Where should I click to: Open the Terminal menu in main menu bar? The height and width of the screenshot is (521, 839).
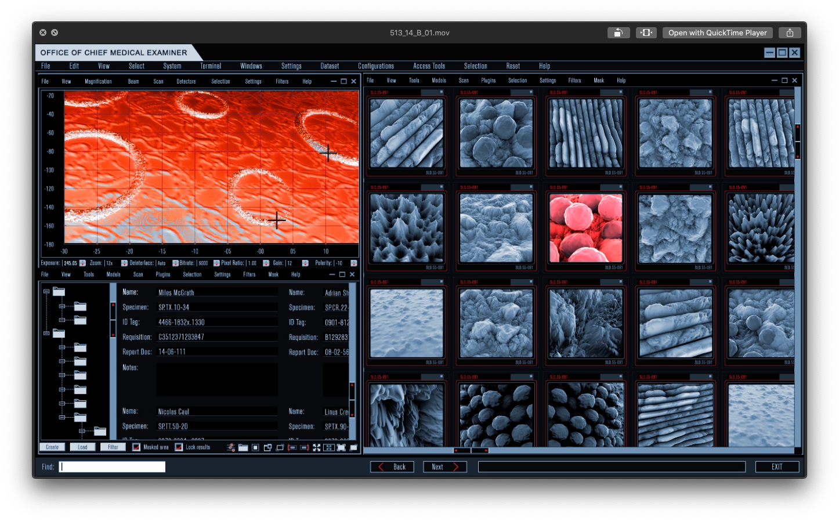[x=211, y=66]
